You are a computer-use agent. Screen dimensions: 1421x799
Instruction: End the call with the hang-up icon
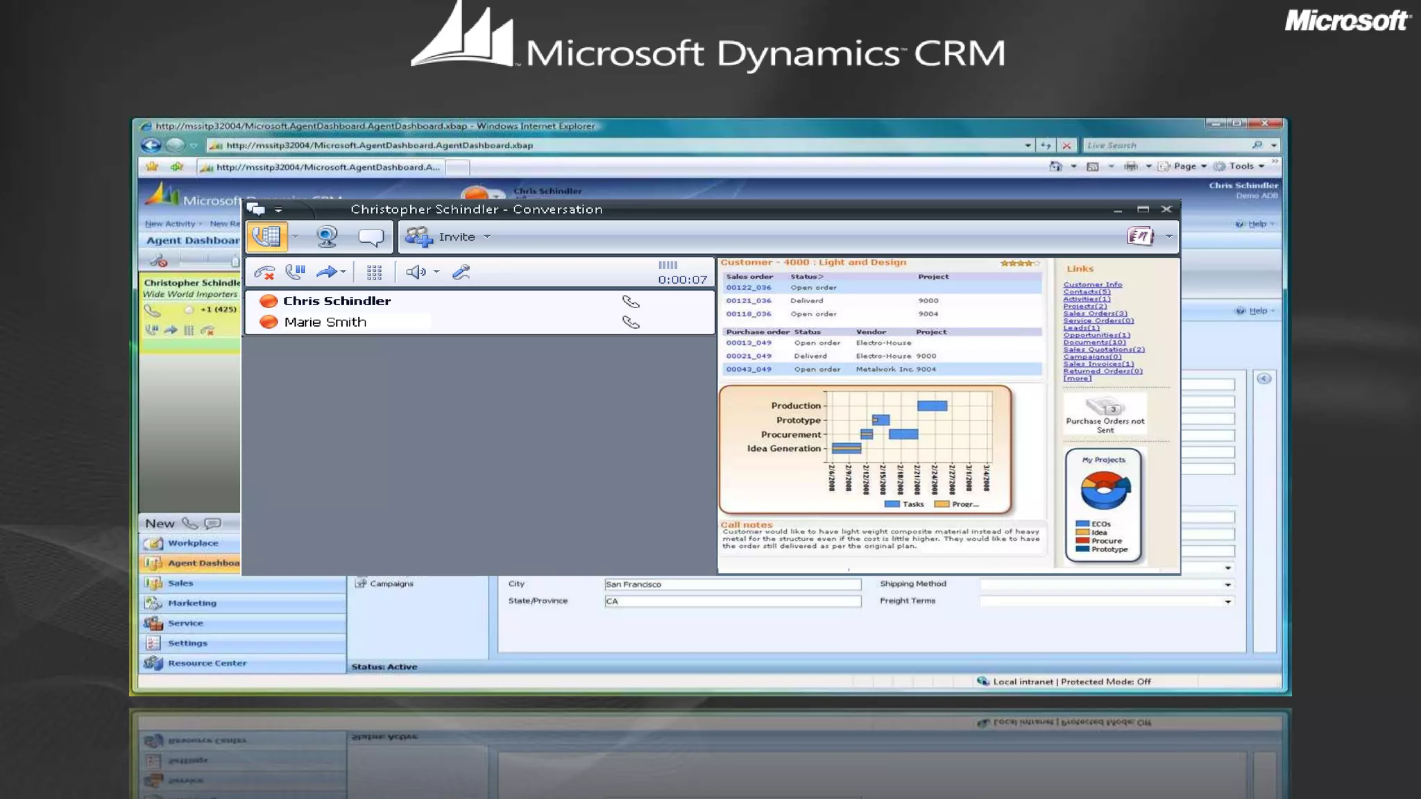264,273
